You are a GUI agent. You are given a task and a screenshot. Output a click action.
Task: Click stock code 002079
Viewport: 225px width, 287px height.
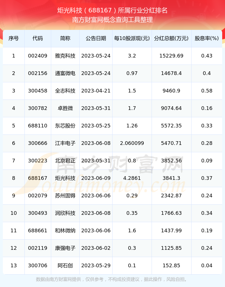38,196
